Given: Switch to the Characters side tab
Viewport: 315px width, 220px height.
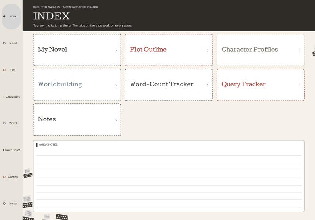Looking at the screenshot, I should (12, 97).
